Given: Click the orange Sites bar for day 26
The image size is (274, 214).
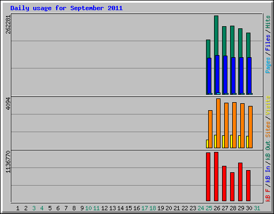Looking at the screenshot, I should click(218, 123).
